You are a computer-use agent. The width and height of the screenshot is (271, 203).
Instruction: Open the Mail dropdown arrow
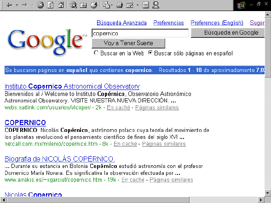tap(112, 5)
